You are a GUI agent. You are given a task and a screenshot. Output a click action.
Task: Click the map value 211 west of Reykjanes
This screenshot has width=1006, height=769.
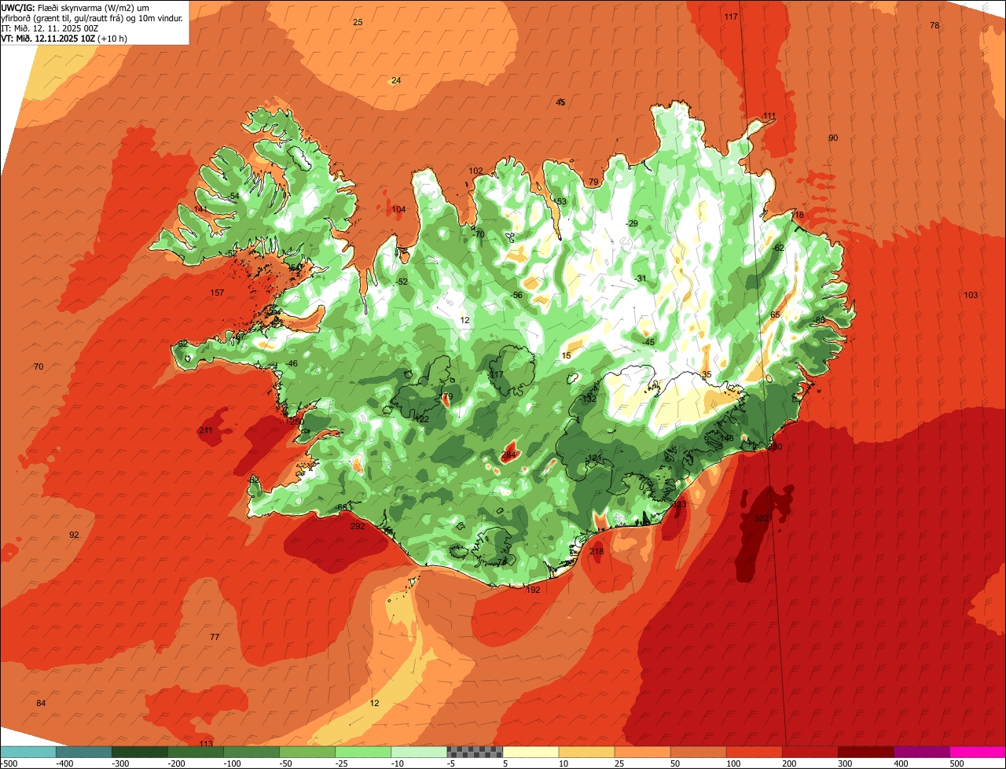pyautogui.click(x=206, y=430)
